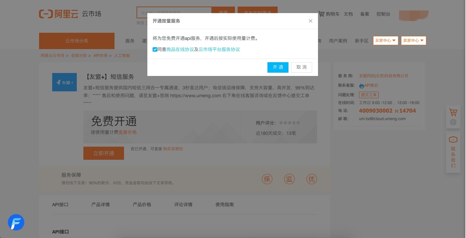466x238 pixels.
Task: Click the orange 立即开通 button
Action: click(104, 153)
